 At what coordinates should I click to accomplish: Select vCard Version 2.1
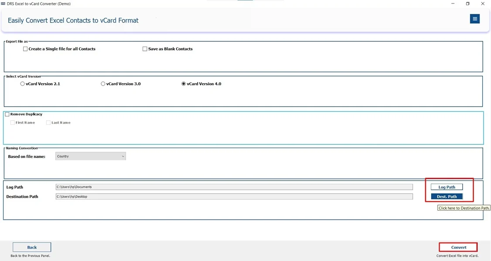pos(22,84)
